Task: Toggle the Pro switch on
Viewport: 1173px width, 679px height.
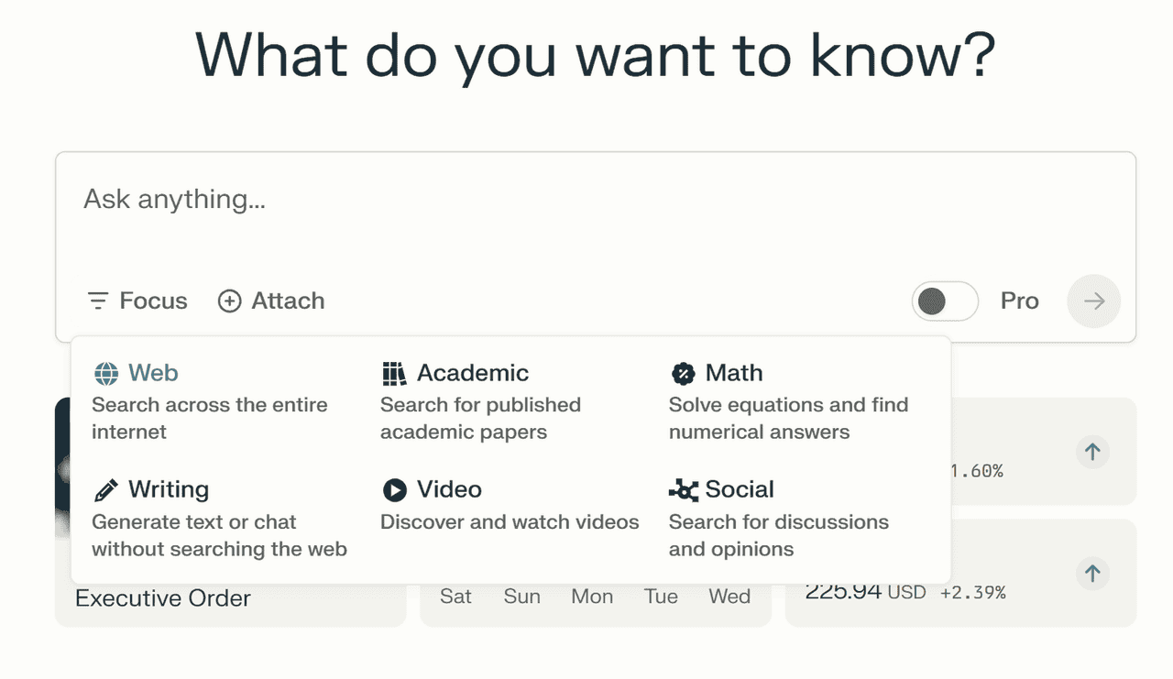Action: click(945, 301)
